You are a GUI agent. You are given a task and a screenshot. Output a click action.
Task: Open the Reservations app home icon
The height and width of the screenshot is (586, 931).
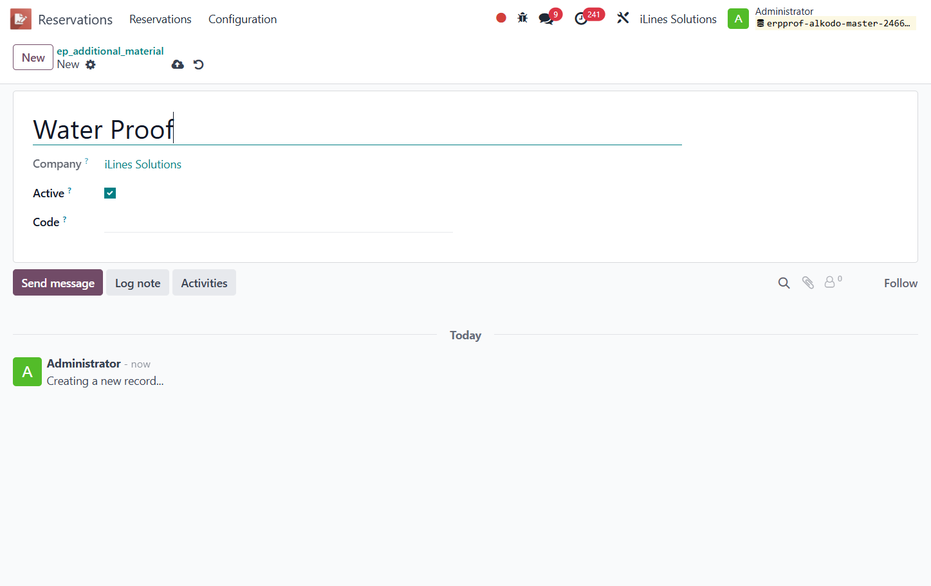click(21, 19)
